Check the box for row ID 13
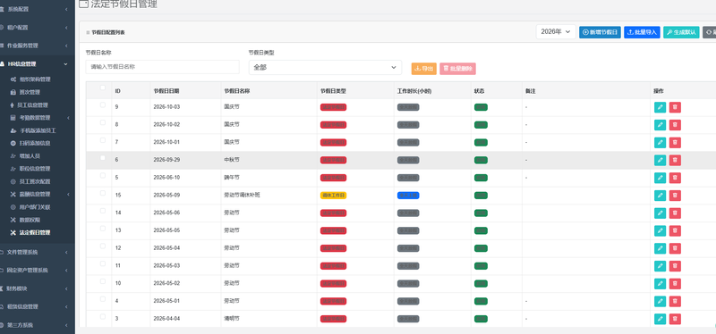The width and height of the screenshot is (716, 334). 103,229
